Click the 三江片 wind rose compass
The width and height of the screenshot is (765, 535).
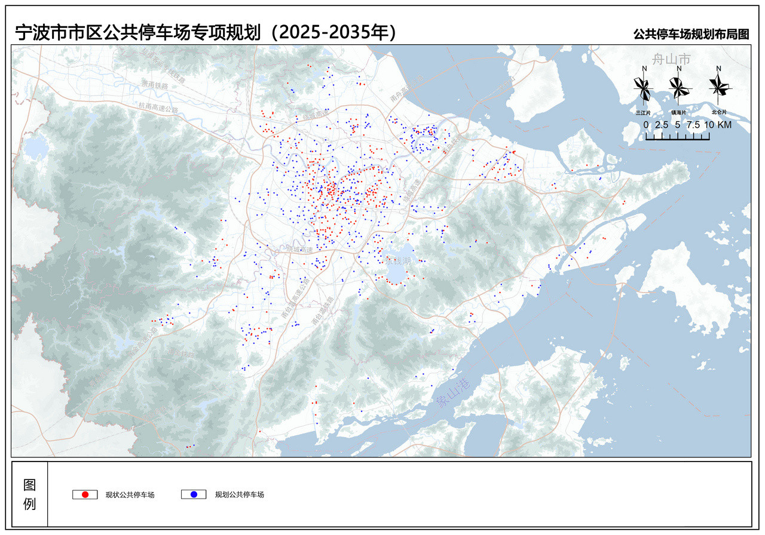pyautogui.click(x=644, y=86)
